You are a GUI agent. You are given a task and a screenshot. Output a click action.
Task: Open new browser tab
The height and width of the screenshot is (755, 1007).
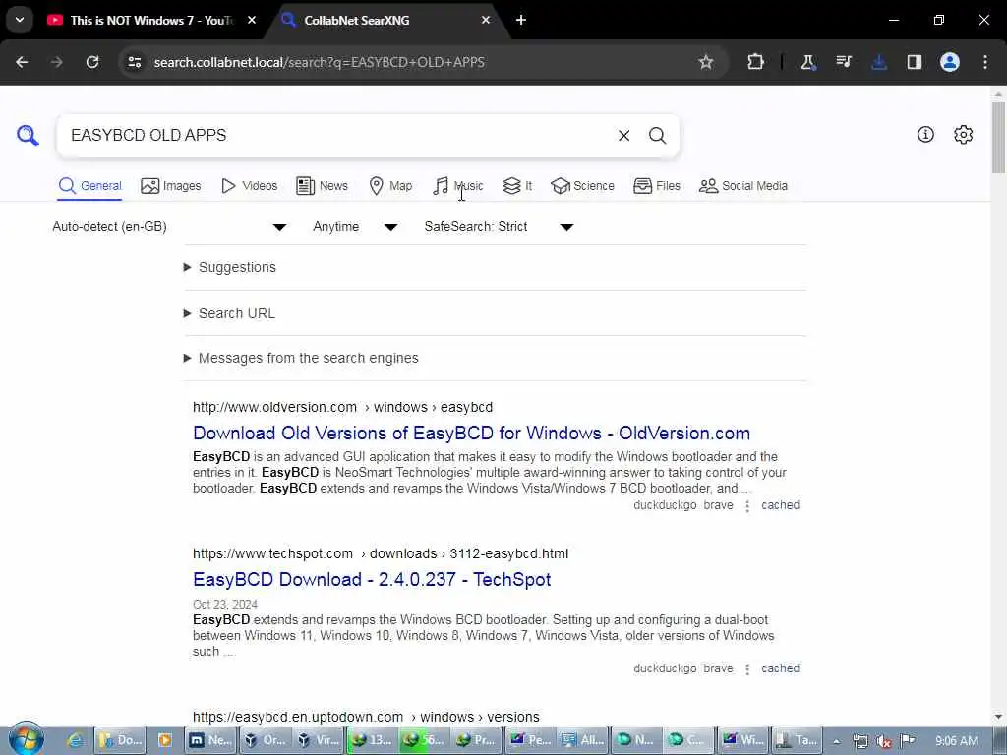point(521,20)
